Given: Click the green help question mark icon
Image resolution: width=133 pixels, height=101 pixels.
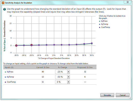Looking at the screenshot, I should coord(5,9).
